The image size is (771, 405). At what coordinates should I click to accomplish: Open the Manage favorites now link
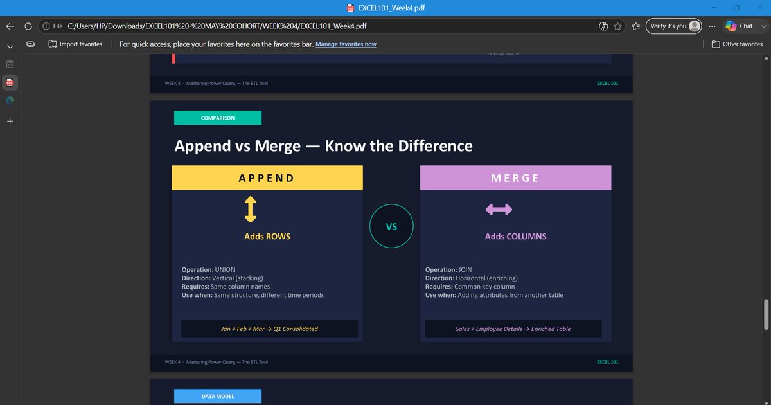point(346,44)
